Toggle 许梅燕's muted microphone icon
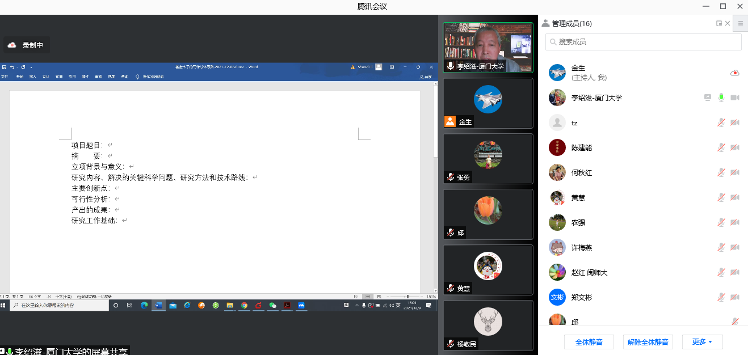 coord(721,247)
